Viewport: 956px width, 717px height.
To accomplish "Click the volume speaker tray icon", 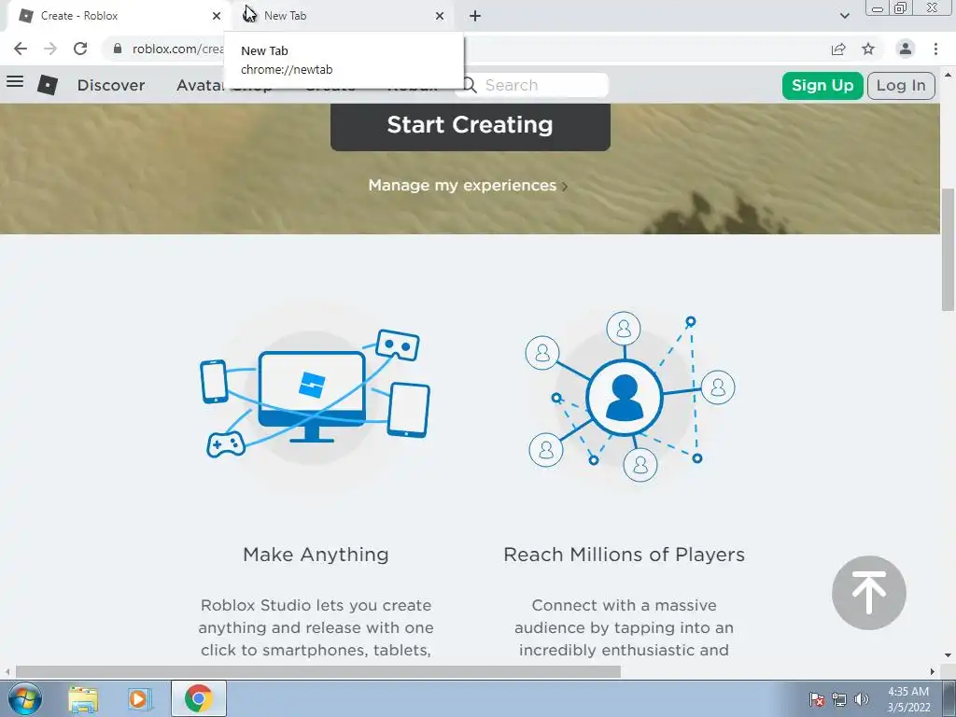I will [x=862, y=699].
